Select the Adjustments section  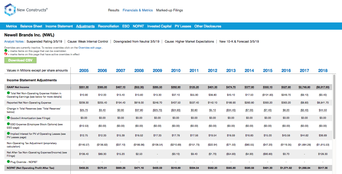(85, 26)
